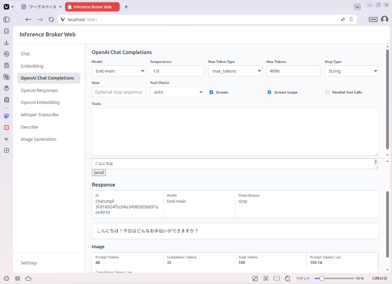
Task: Capture page screenshot icon in status bar
Action: tap(266, 279)
